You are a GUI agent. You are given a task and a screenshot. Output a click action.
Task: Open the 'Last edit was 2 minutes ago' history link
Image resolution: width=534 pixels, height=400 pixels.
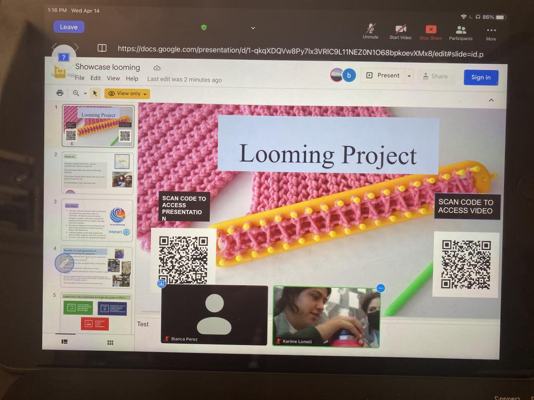[184, 80]
